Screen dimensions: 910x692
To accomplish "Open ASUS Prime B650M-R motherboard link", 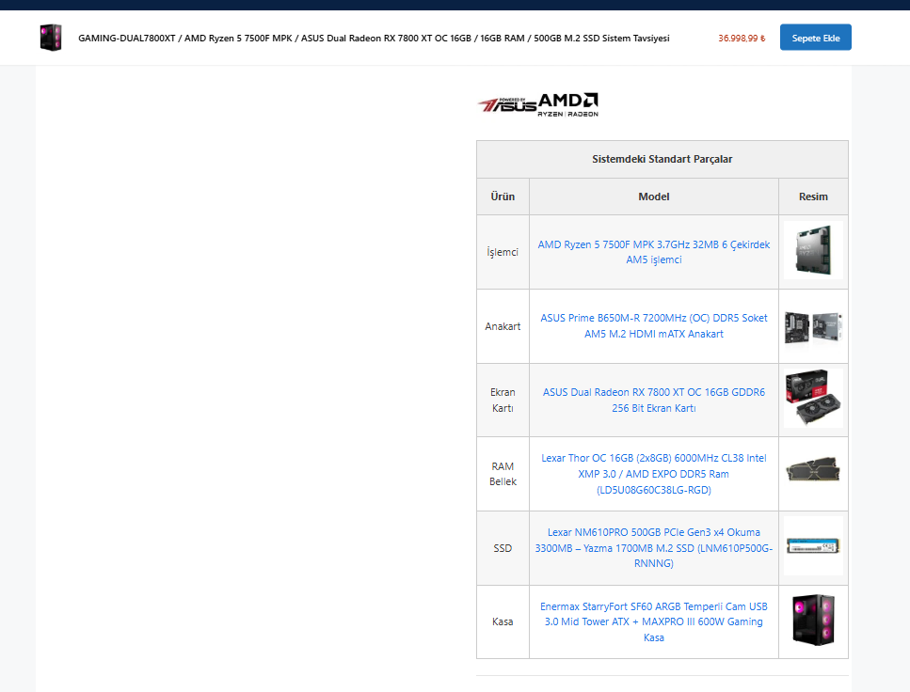I will click(653, 326).
